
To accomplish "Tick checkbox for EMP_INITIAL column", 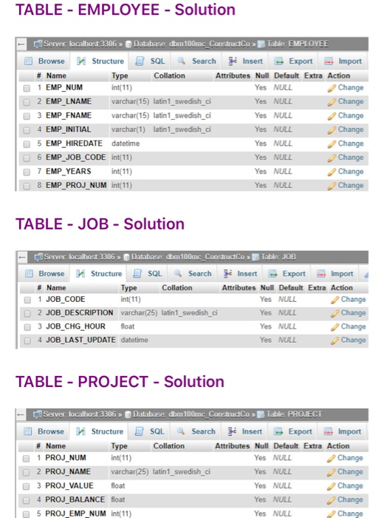I will point(27,129).
